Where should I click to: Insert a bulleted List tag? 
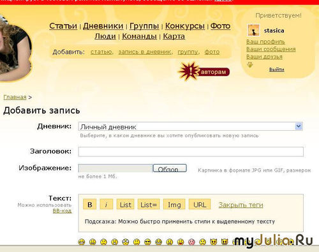[x=126, y=204]
